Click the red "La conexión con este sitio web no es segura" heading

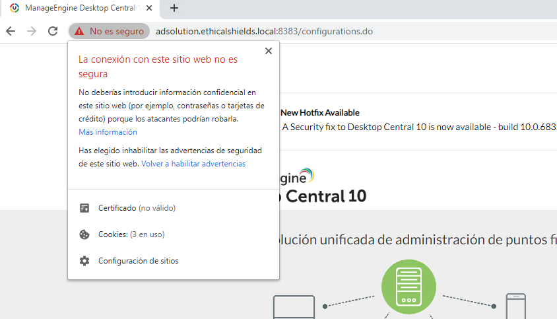pyautogui.click(x=158, y=67)
